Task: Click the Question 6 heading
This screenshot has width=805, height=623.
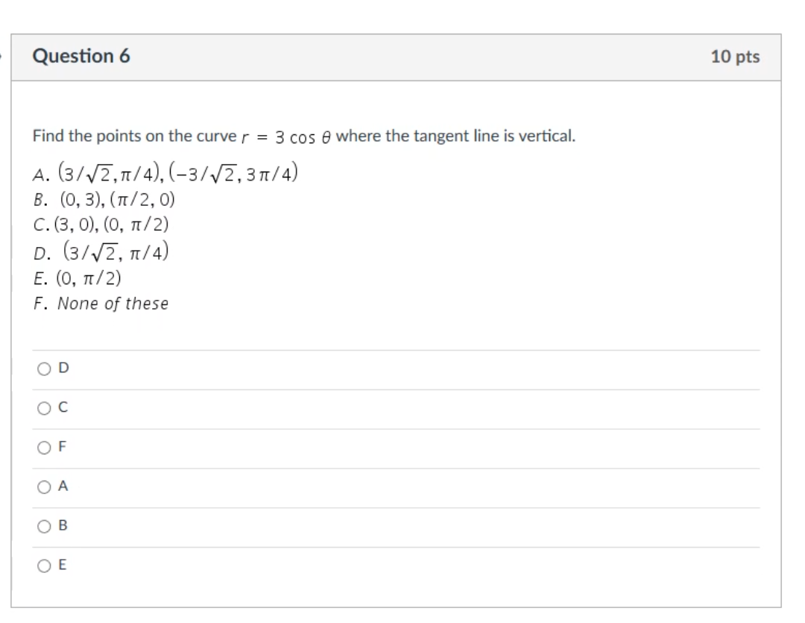Action: point(82,56)
